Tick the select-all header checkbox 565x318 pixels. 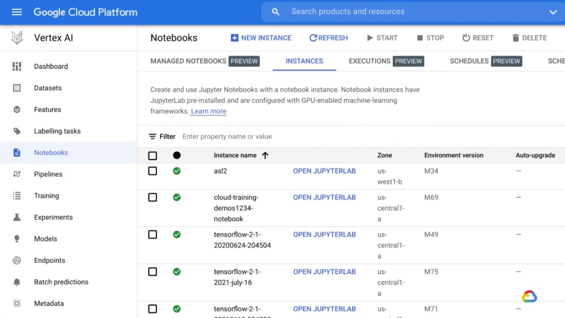(x=152, y=155)
